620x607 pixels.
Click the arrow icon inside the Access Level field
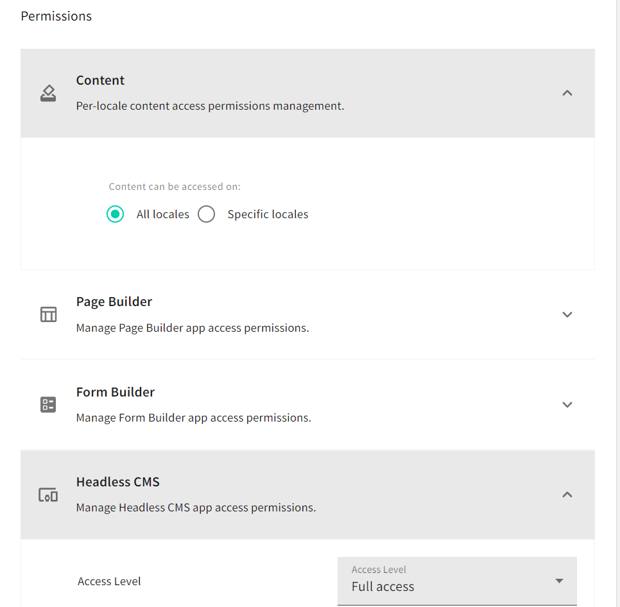point(558,581)
